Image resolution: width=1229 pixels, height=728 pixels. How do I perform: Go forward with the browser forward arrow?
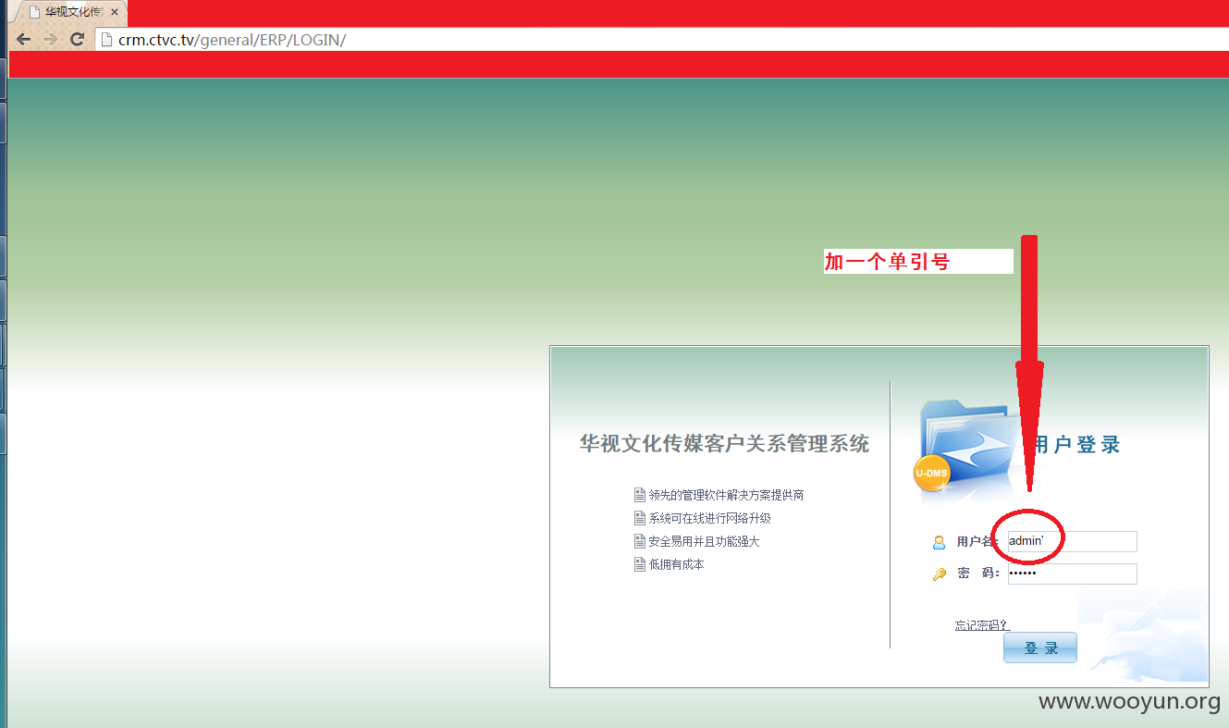[x=50, y=40]
